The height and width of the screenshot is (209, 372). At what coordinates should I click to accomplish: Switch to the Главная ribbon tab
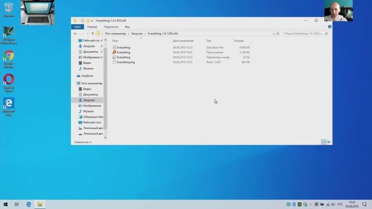pyautogui.click(x=92, y=27)
